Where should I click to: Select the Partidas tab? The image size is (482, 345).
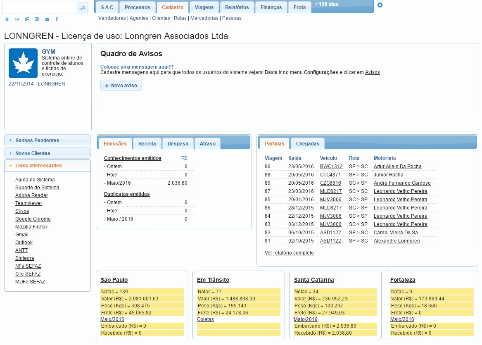(x=275, y=144)
